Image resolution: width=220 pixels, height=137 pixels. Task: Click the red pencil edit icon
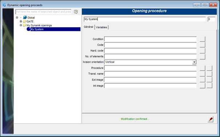pyautogui.click(x=211, y=119)
